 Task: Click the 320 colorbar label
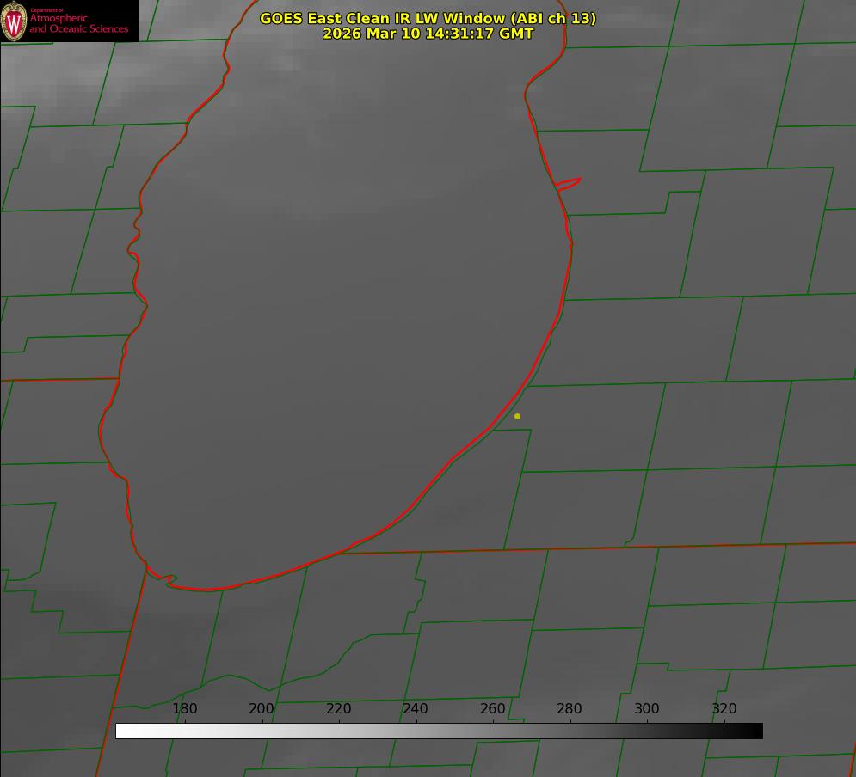coord(724,708)
